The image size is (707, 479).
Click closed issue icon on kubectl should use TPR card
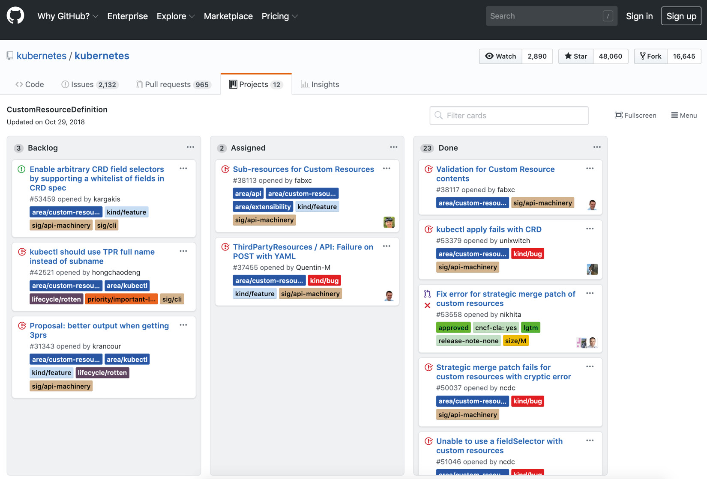[x=22, y=252]
